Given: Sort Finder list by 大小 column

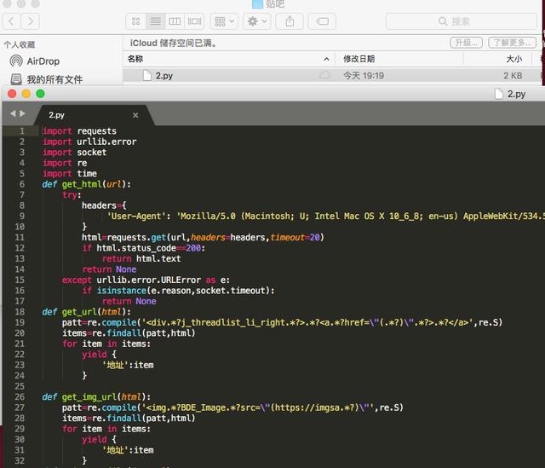Looking at the screenshot, I should [497, 59].
